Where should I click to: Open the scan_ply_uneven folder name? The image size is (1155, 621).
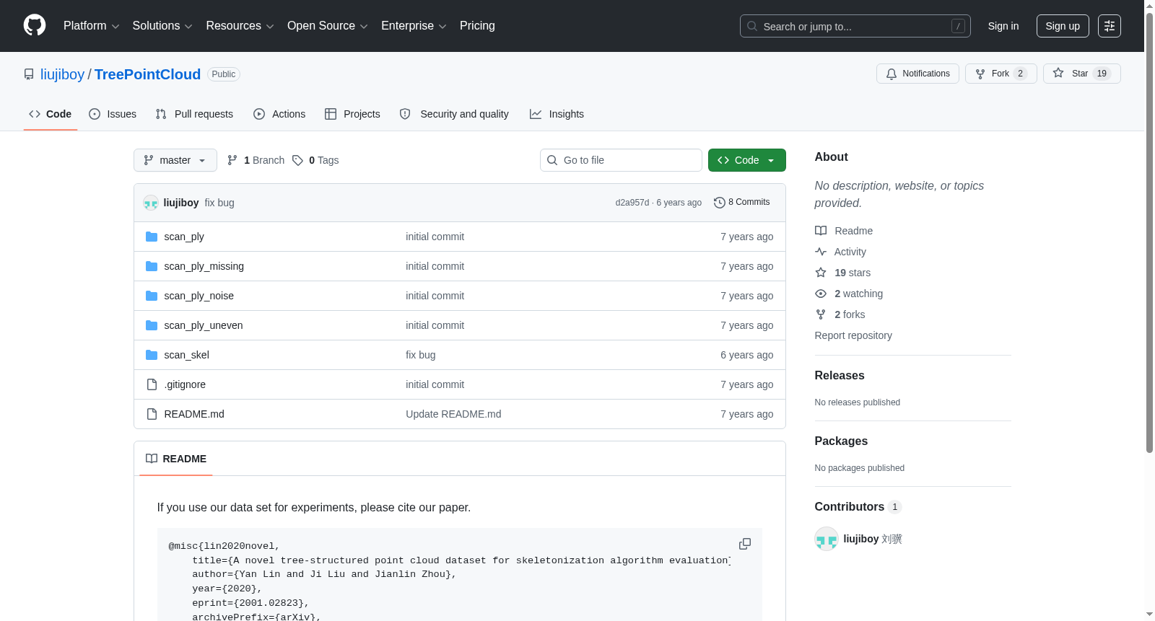pos(204,325)
